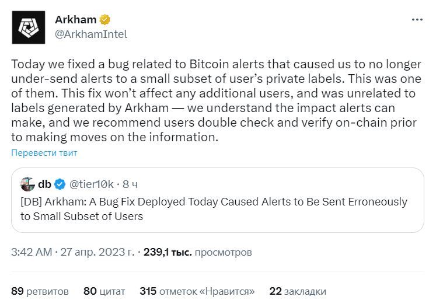The width and height of the screenshot is (436, 307).
Task: Click the 'Перевести твит' translate link
Action: 44,153
